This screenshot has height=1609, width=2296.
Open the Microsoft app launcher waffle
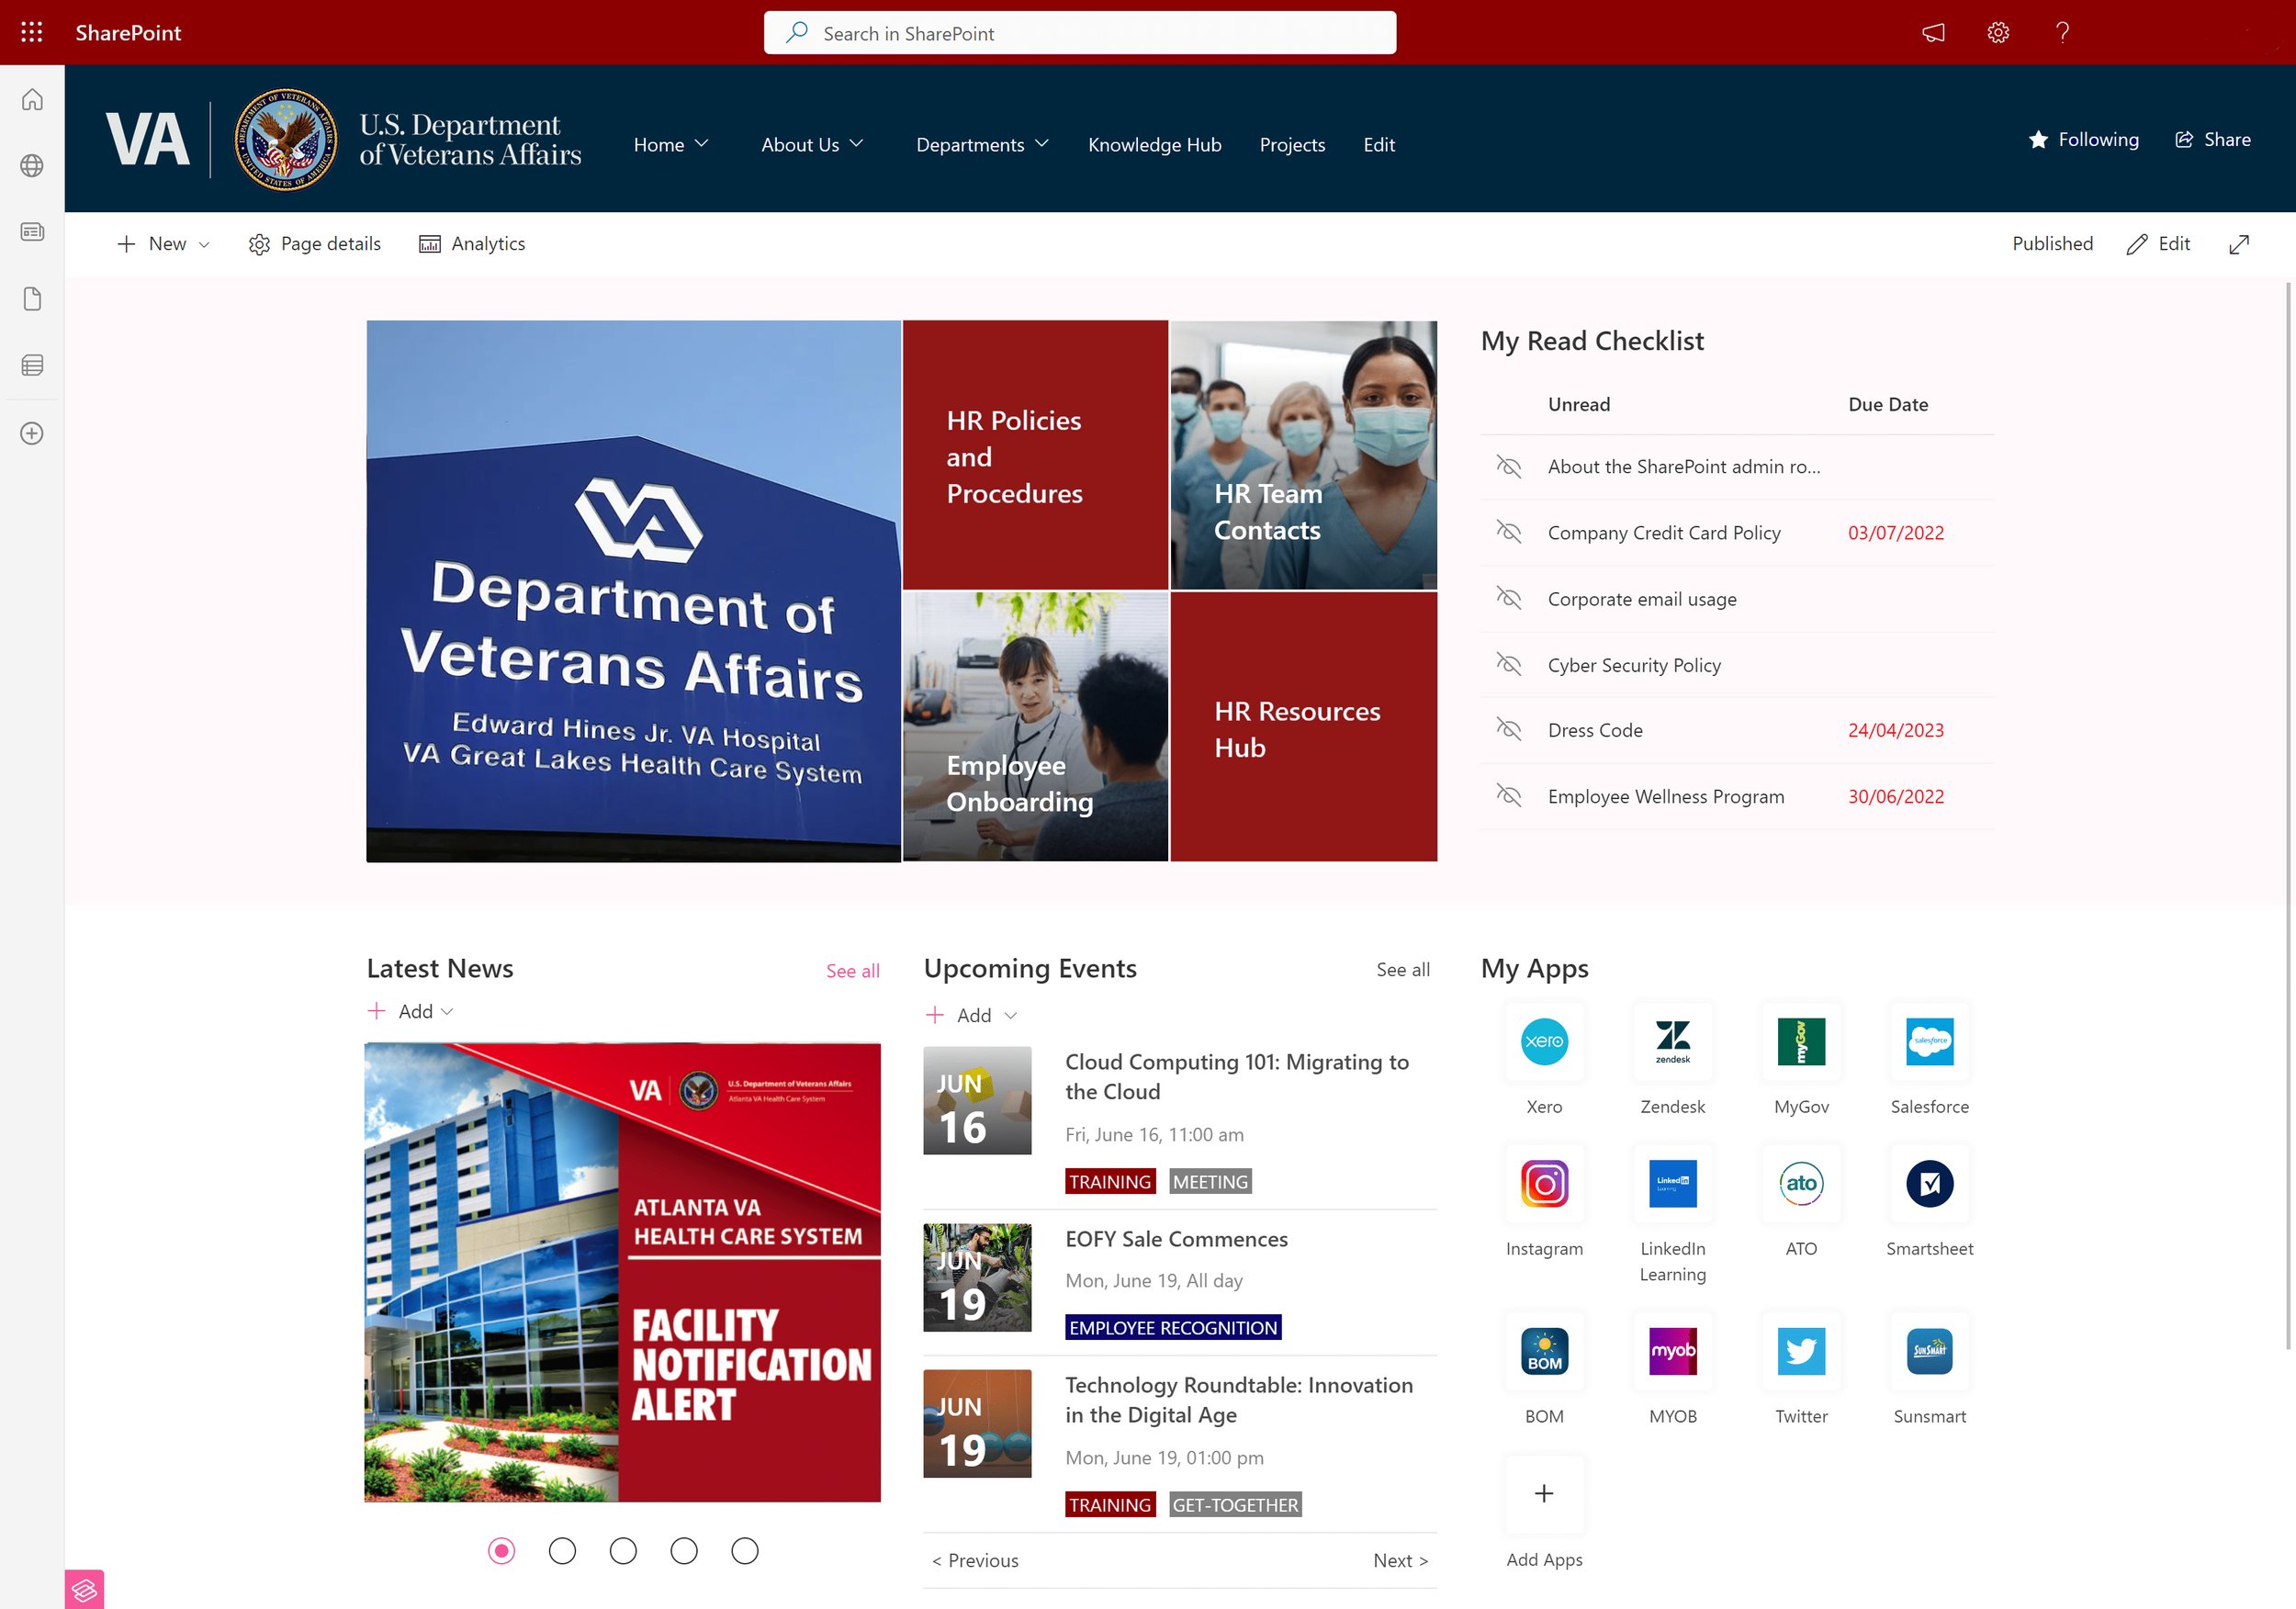click(31, 31)
